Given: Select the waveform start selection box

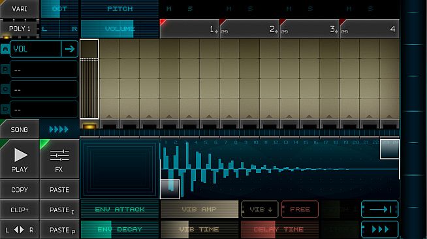Looking at the screenshot, I should (170, 189).
